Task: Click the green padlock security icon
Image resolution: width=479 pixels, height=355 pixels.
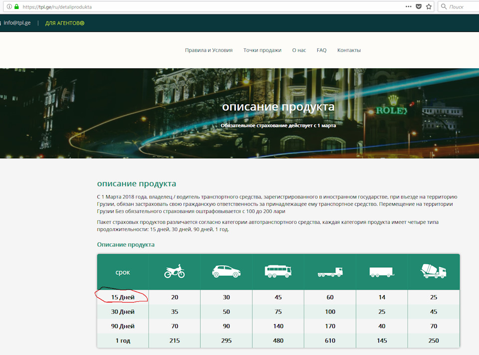Action: (x=16, y=7)
